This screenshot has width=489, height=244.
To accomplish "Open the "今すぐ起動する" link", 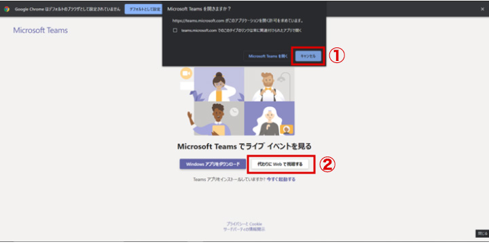I will point(281,179).
